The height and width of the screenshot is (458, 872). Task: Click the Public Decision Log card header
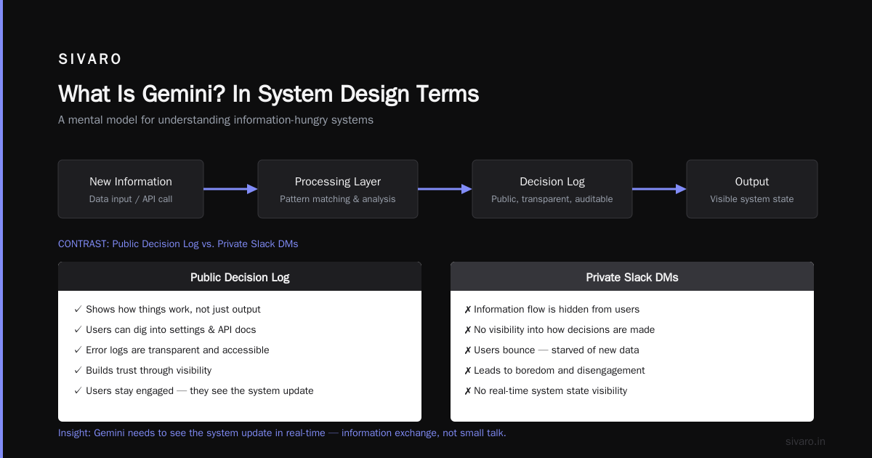click(x=240, y=277)
